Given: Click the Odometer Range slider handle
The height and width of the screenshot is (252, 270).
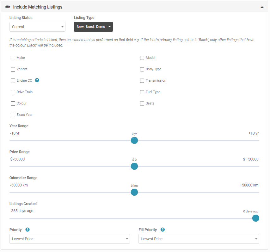Looking at the screenshot, I should (x=134, y=192).
